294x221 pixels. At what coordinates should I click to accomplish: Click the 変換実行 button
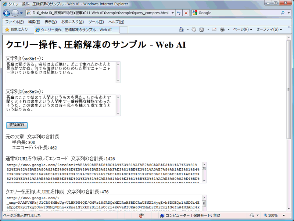point(17,125)
